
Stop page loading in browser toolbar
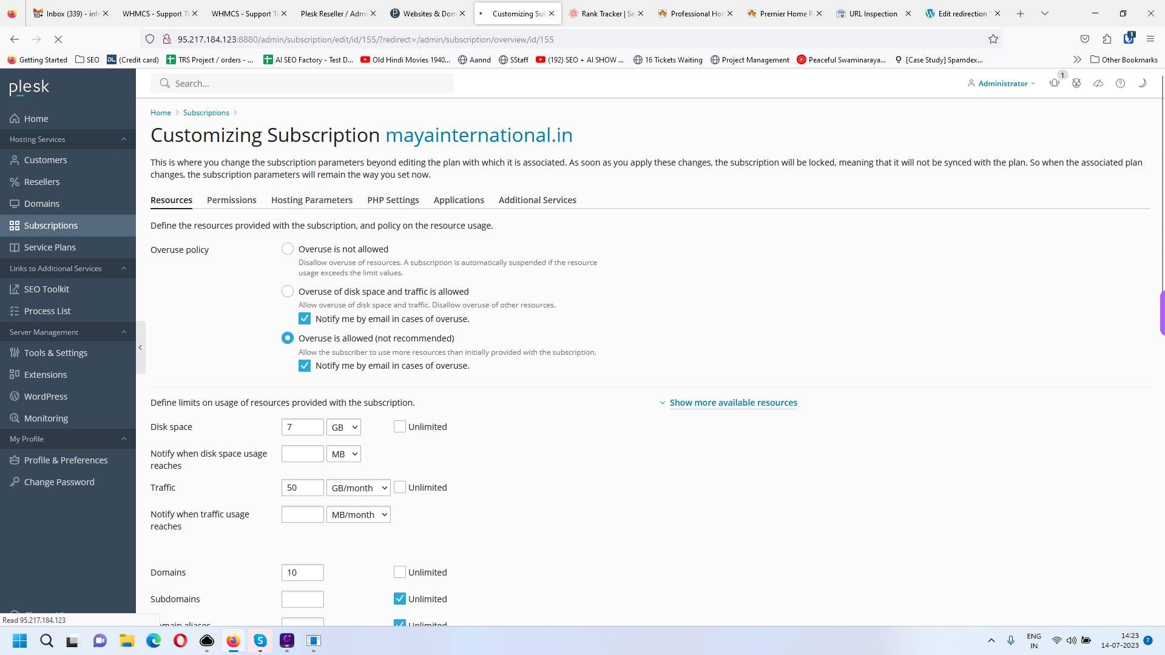58,39
